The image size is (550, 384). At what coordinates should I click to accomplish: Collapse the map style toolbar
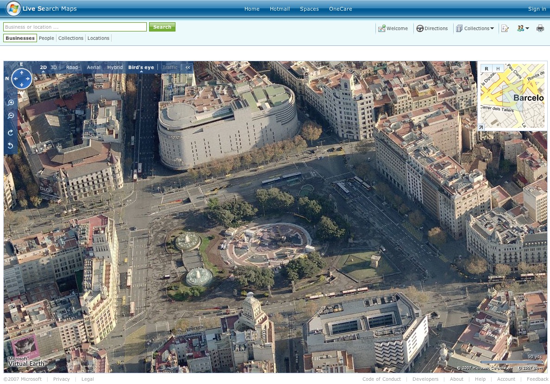[188, 67]
